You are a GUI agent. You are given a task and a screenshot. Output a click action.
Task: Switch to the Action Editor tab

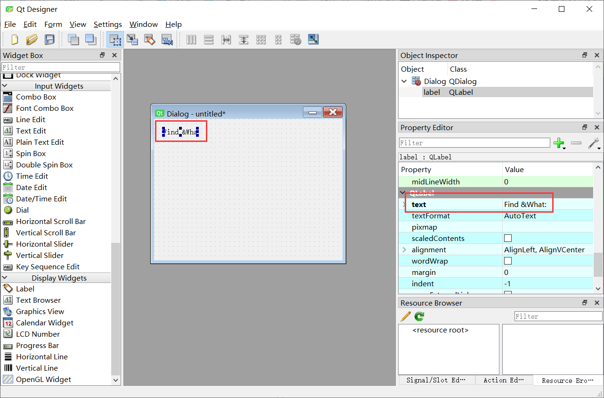504,380
